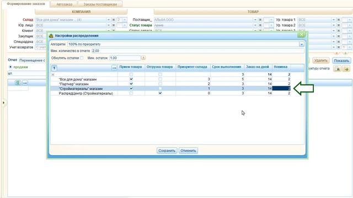
Task: Clear the Склад filter with its X icon
Action: [x=114, y=20]
